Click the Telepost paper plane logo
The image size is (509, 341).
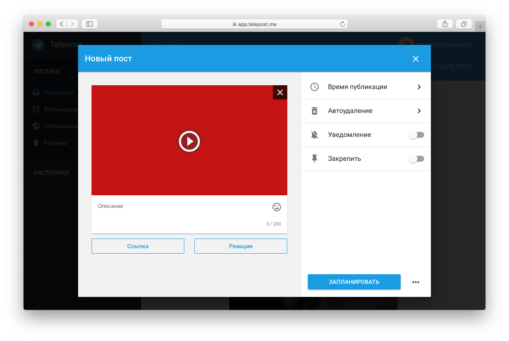(37, 45)
